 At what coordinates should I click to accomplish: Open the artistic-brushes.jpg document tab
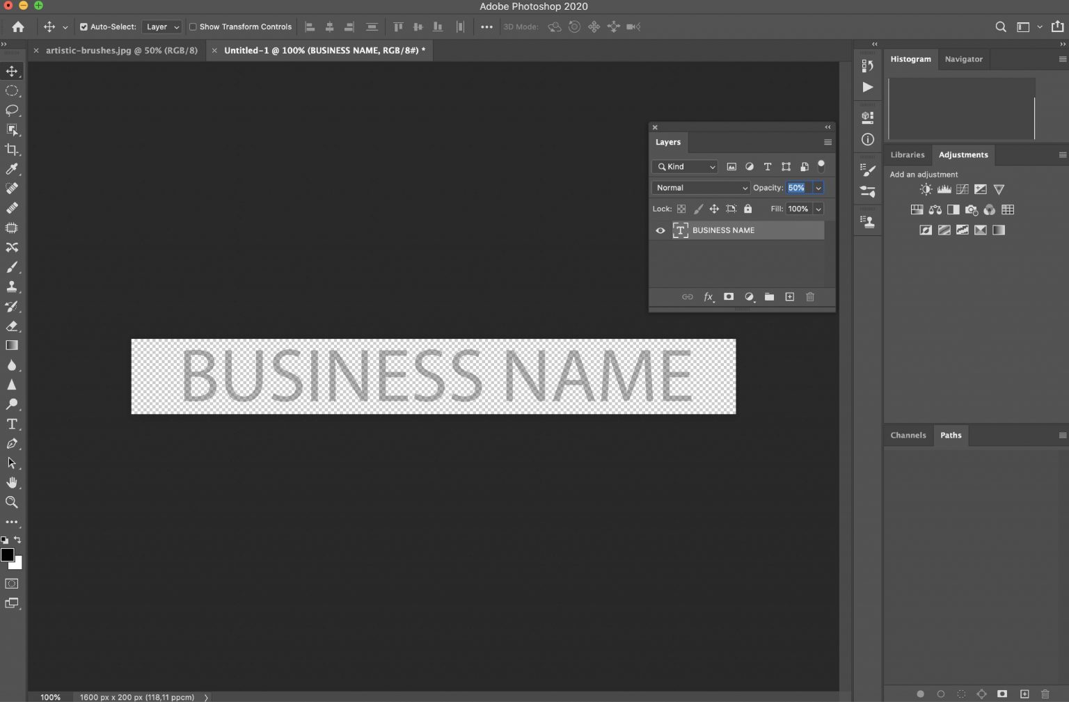point(122,50)
